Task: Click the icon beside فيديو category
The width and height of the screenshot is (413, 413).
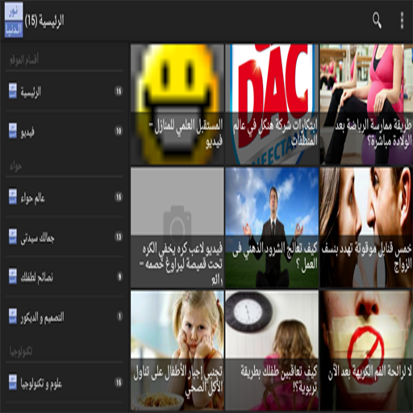Action: click(13, 131)
